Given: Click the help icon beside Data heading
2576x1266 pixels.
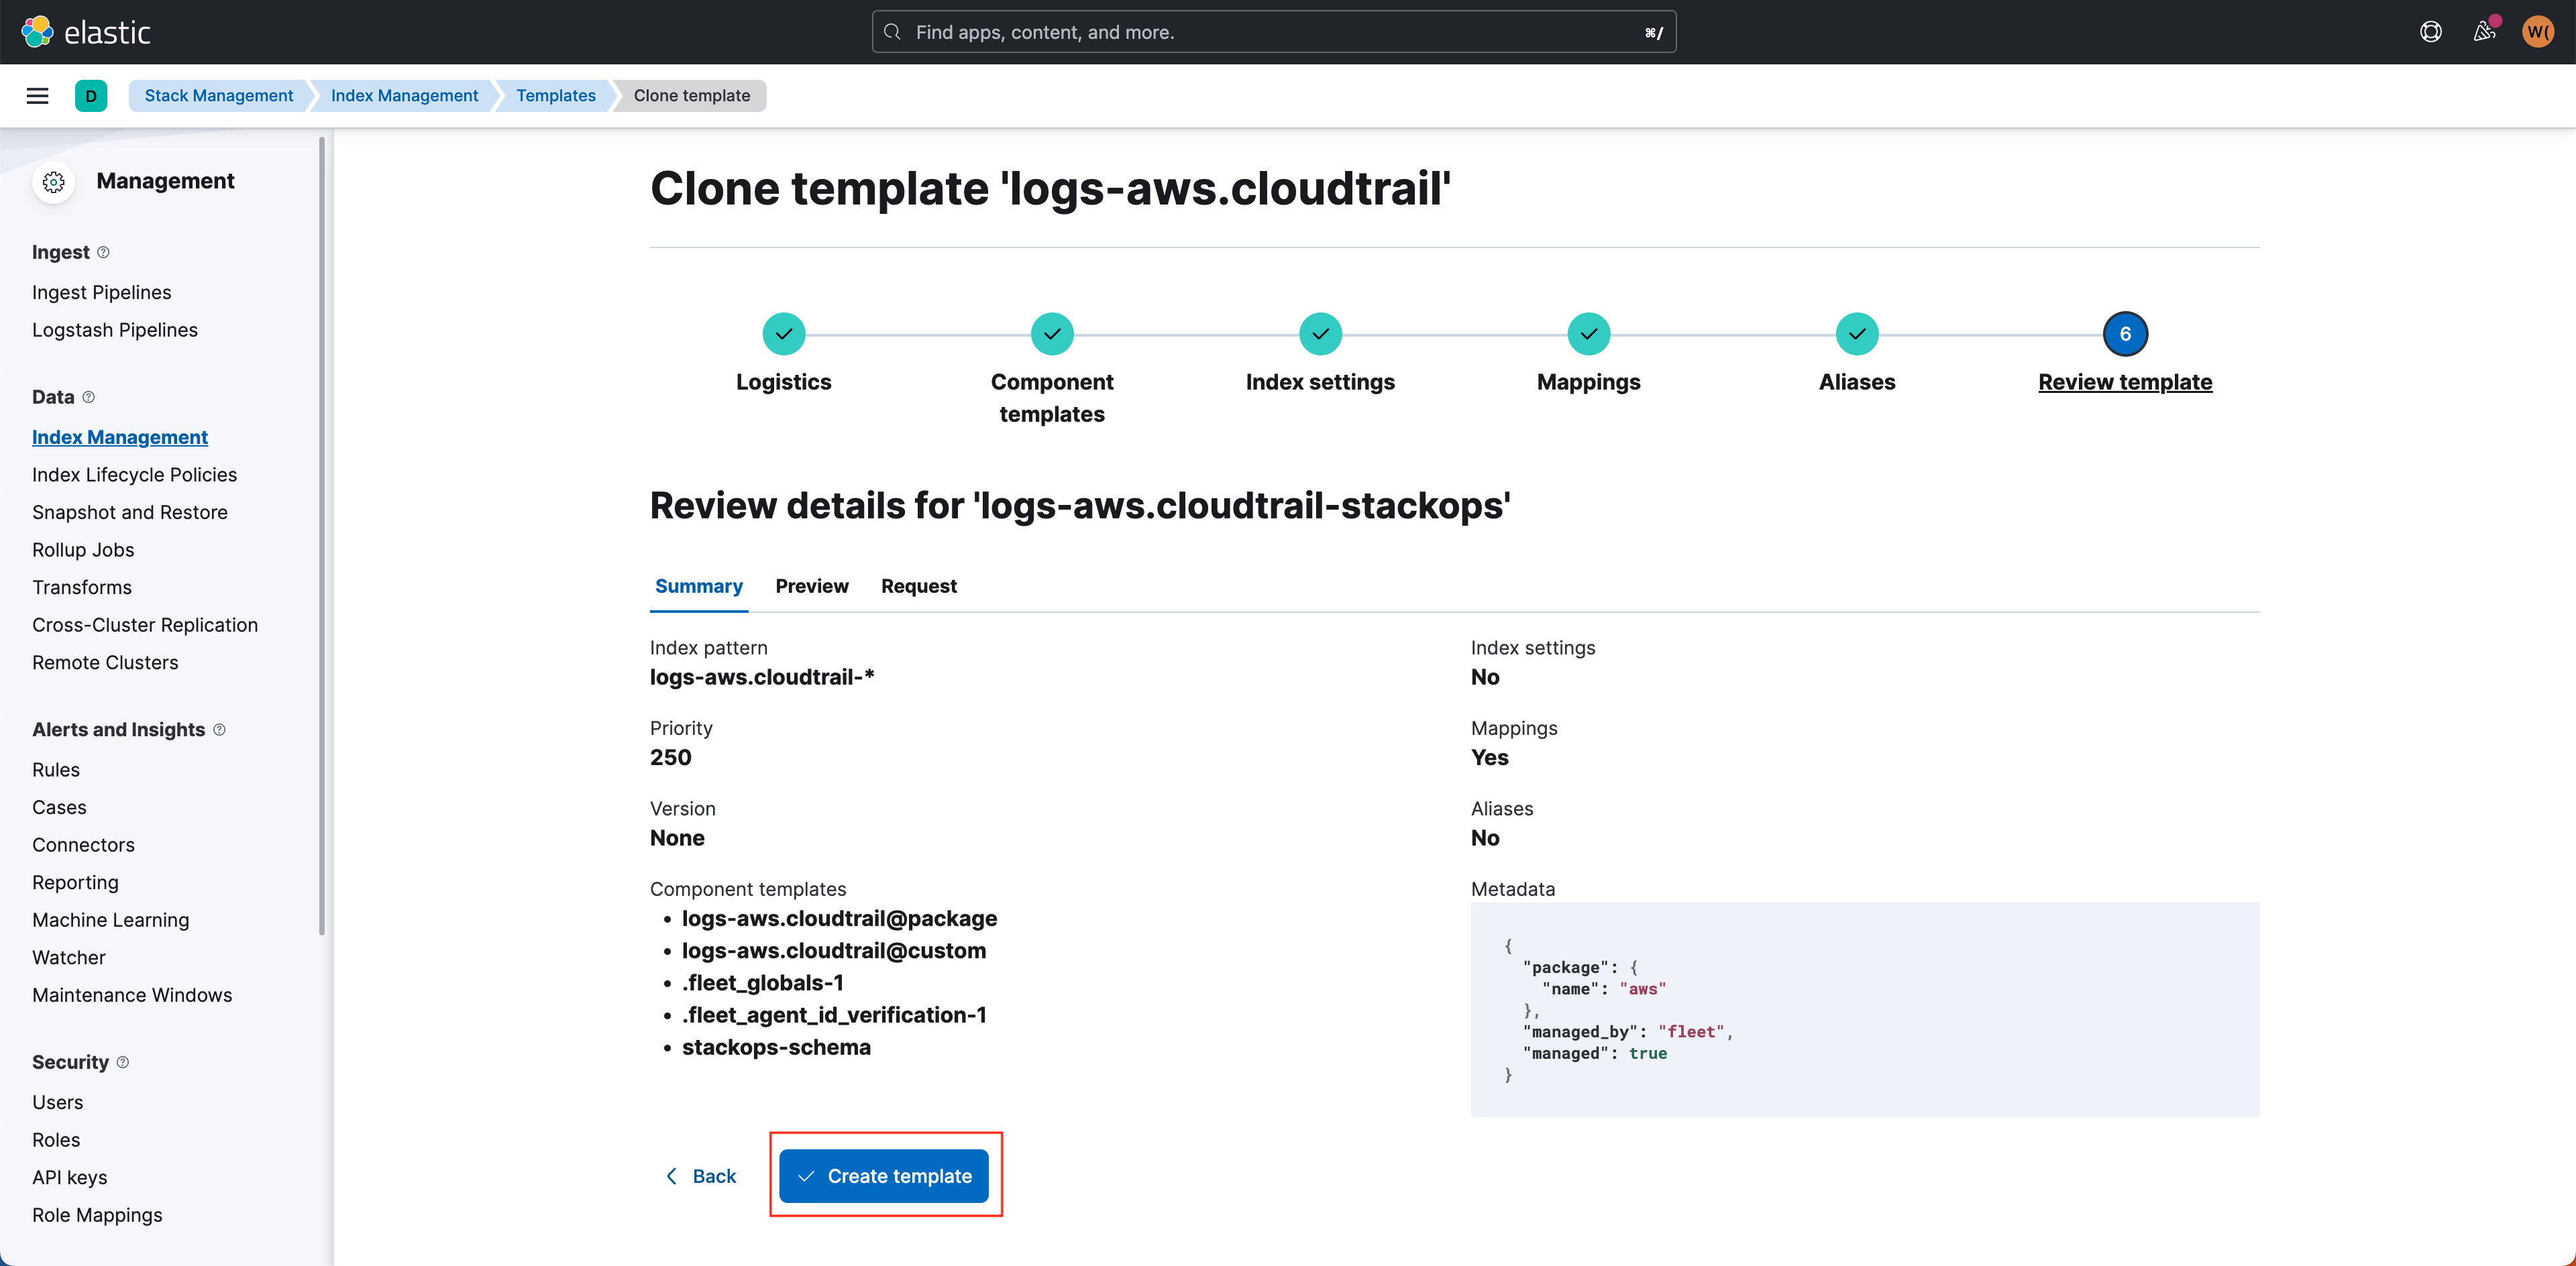Looking at the screenshot, I should (x=89, y=397).
